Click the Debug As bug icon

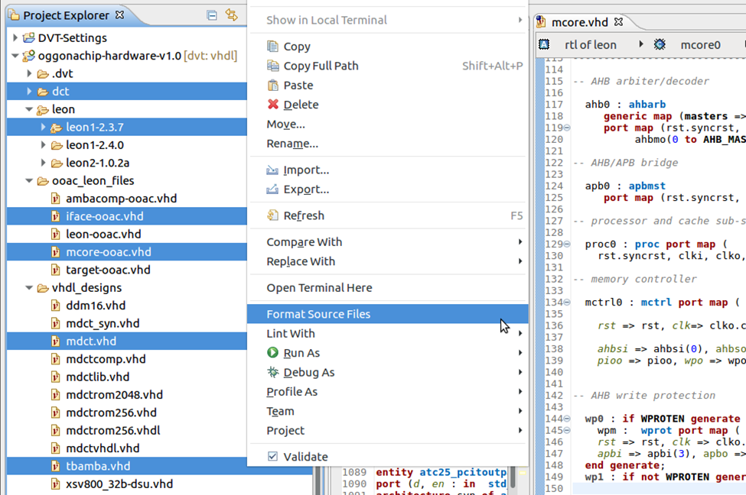[x=272, y=372]
